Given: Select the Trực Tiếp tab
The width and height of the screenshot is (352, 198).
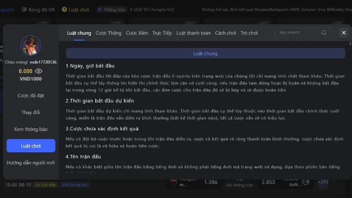Looking at the screenshot, I should coord(162,33).
